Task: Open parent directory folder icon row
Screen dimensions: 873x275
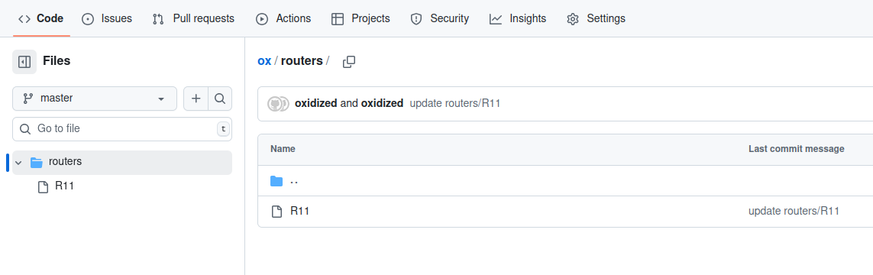Action: pos(565,181)
